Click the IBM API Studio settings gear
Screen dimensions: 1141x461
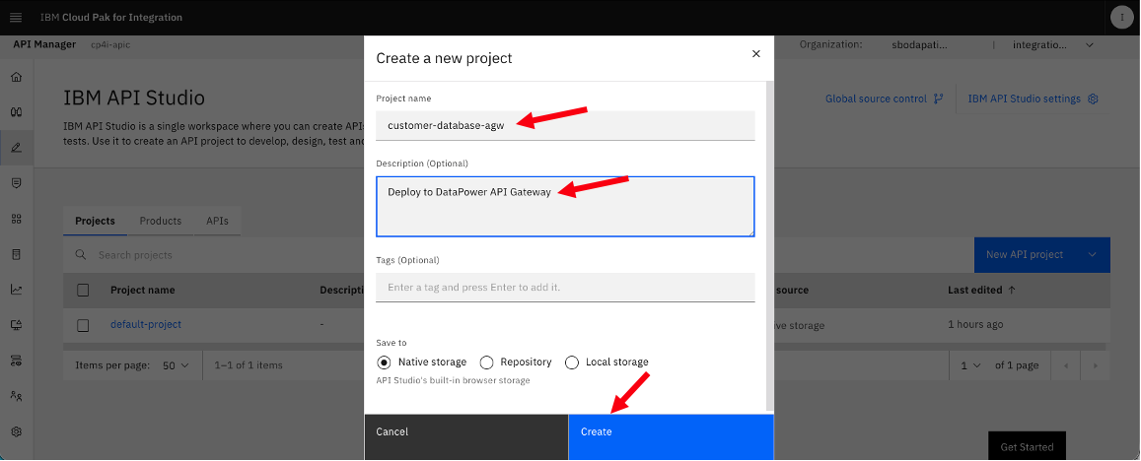1093,99
